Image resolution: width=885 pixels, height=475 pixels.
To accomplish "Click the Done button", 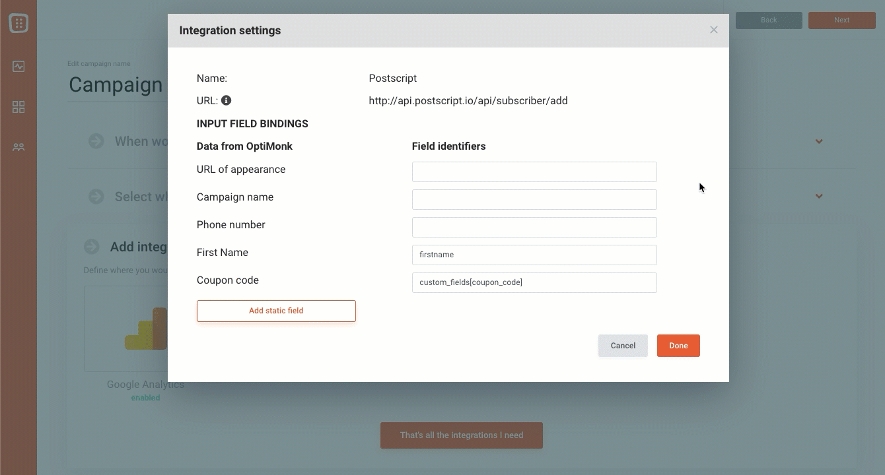I will 678,346.
